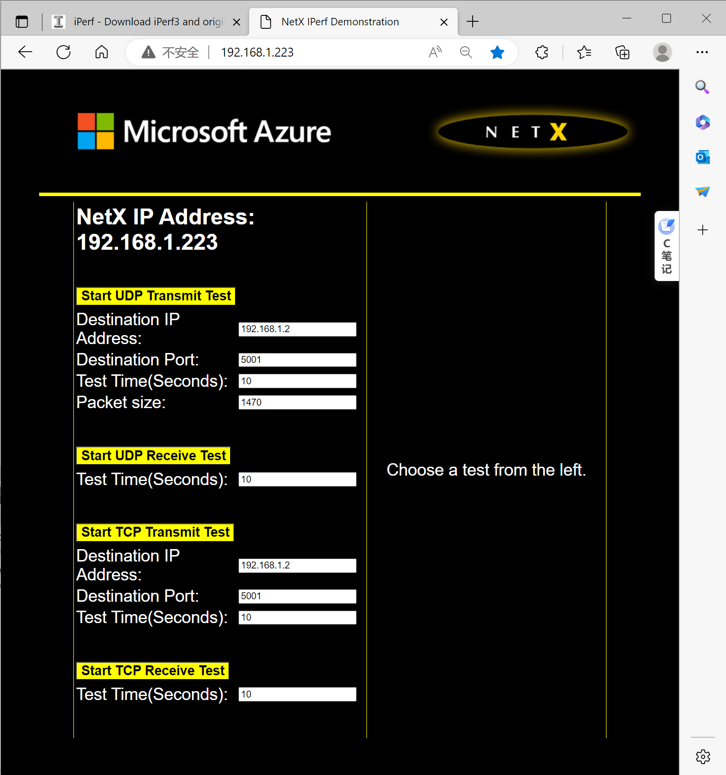Click the 'Packet size:' label

pyautogui.click(x=121, y=403)
